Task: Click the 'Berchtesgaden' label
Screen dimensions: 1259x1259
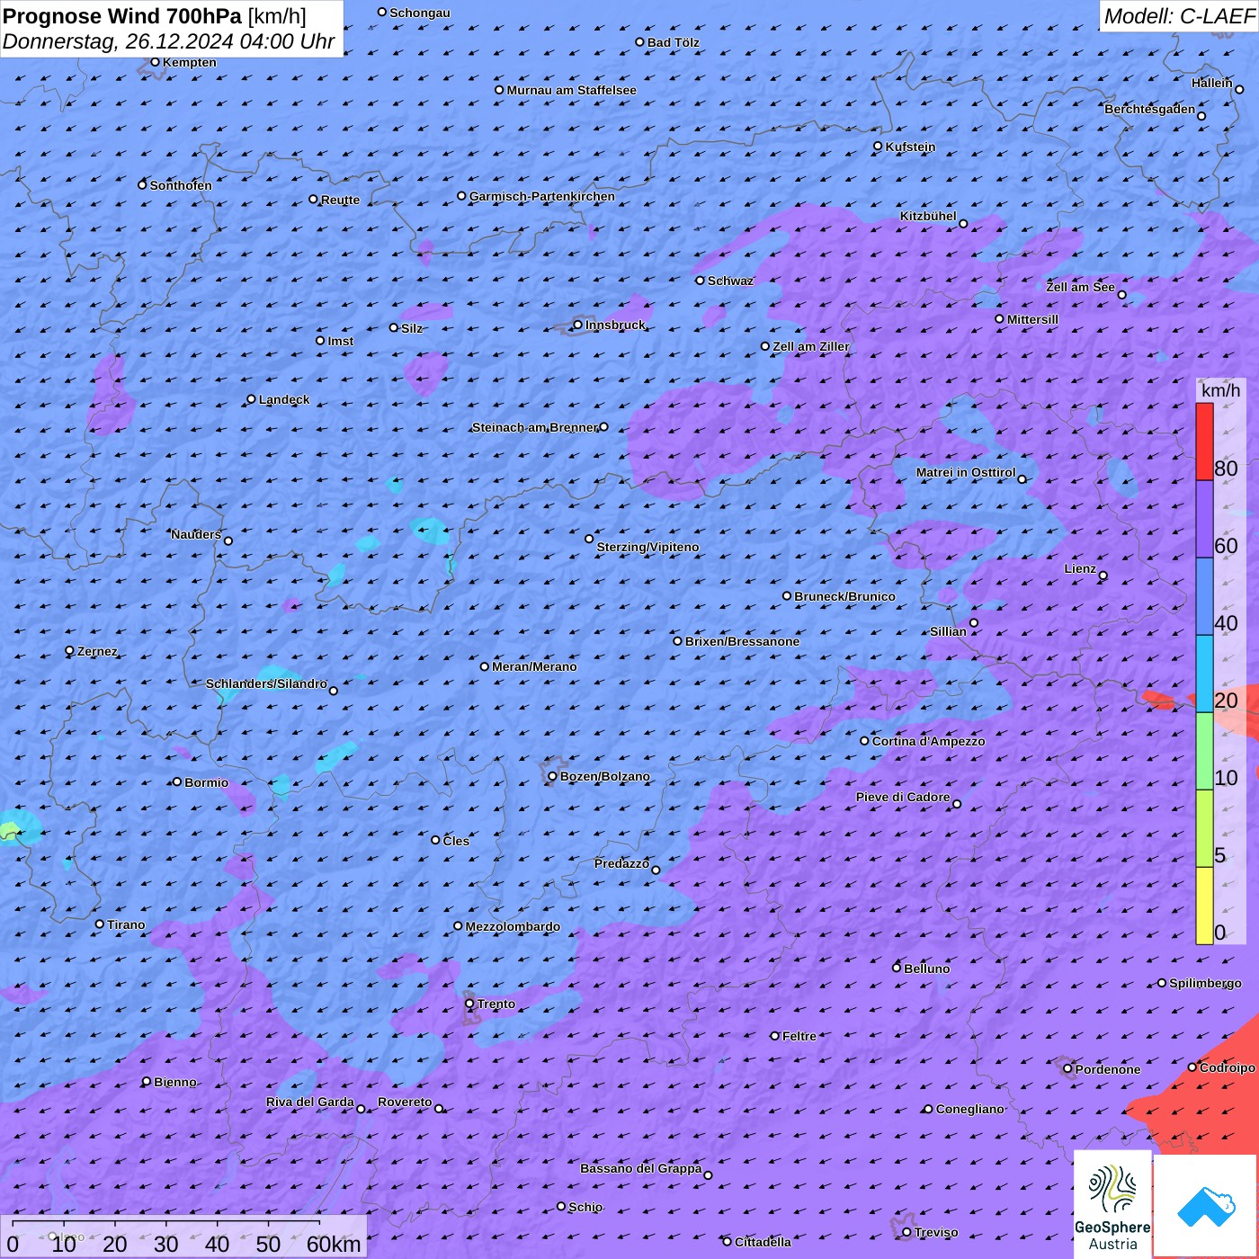Action: pyautogui.click(x=1149, y=109)
